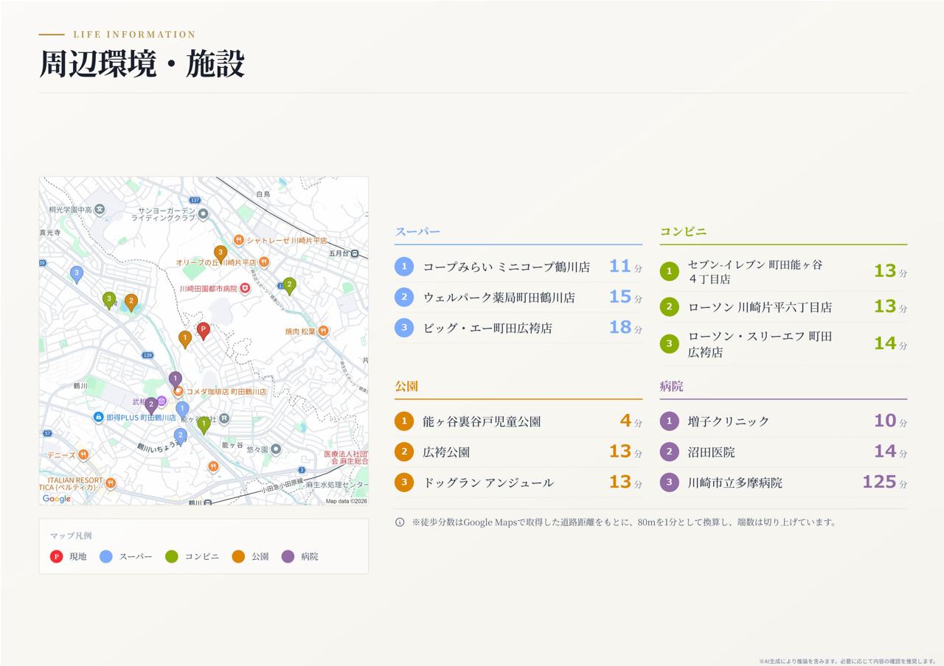Click the 周辺環境・施設 page title

pyautogui.click(x=142, y=64)
